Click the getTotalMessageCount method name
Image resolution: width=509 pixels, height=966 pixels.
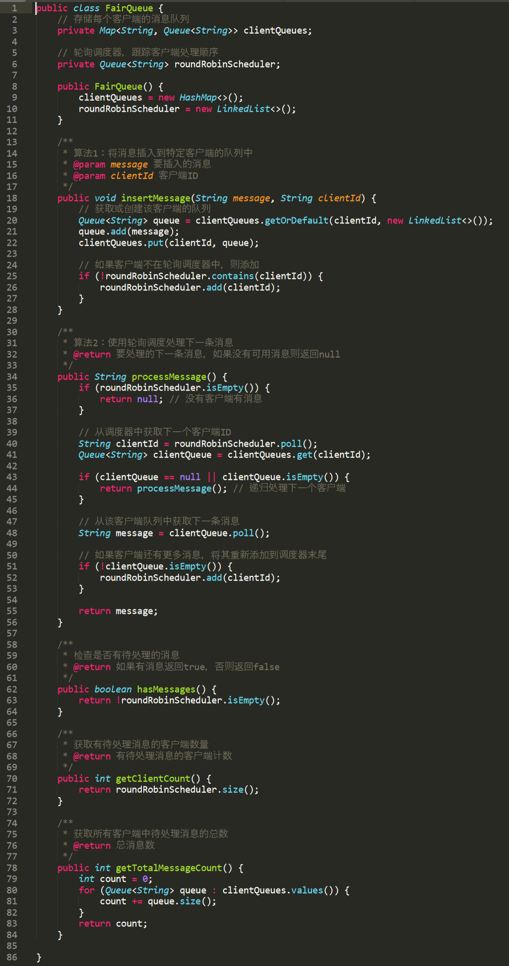click(169, 868)
